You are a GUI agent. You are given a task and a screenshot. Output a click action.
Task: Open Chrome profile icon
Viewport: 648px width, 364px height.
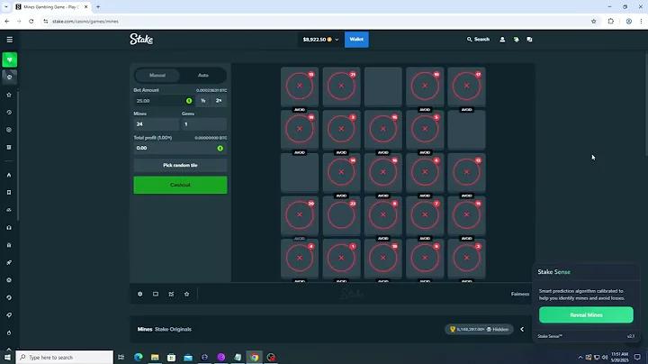(x=628, y=21)
